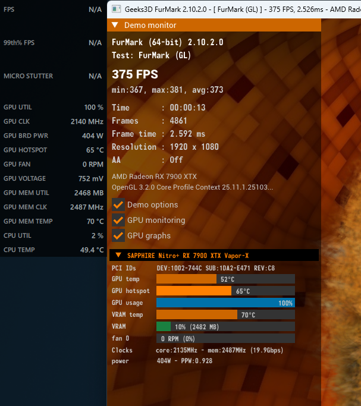Image resolution: width=361 pixels, height=406 pixels.
Task: Click the MICRO STUTTER row in overlay
Action: 52,76
